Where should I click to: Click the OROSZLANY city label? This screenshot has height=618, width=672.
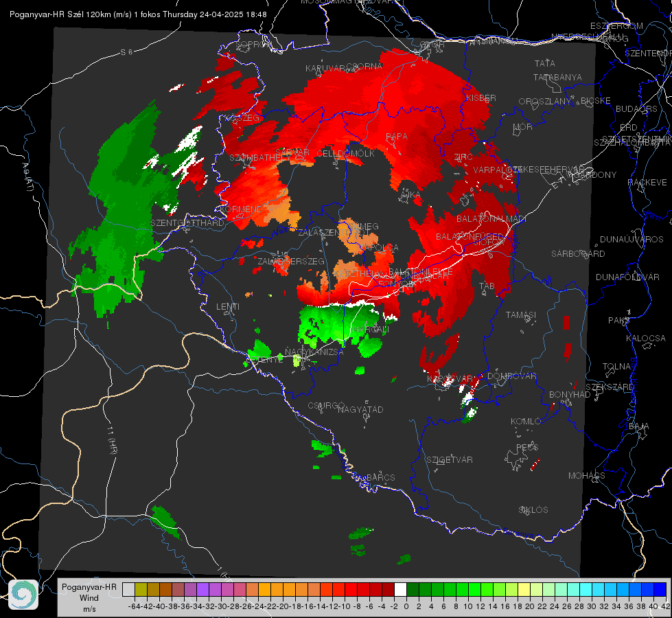tap(545, 102)
